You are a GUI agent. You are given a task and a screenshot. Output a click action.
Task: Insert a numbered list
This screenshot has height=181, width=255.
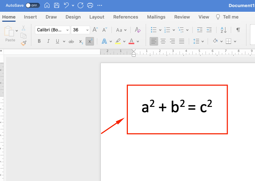coord(167,30)
